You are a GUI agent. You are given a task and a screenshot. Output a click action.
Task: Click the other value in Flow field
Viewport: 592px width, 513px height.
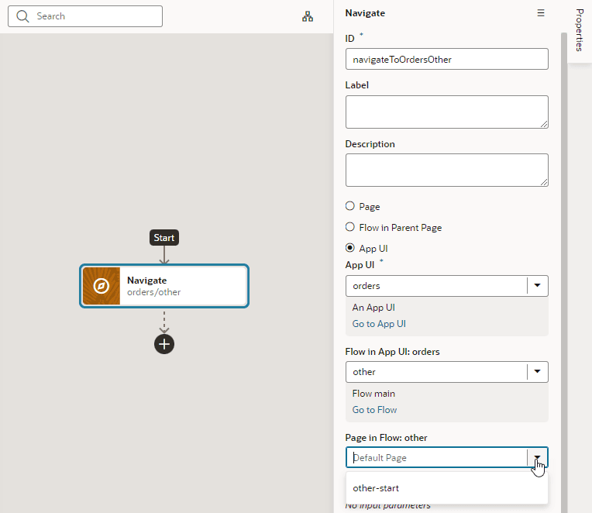click(364, 372)
